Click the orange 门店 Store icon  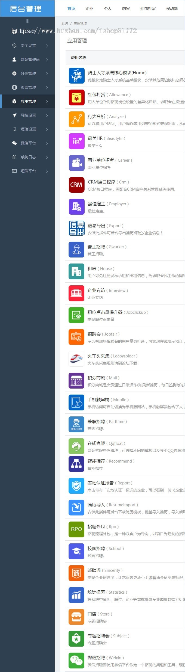click(x=76, y=617)
